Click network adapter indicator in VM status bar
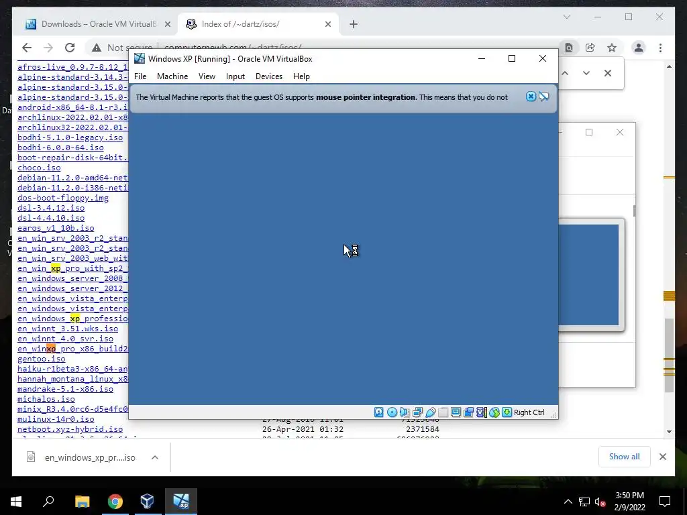The width and height of the screenshot is (687, 515). [417, 412]
